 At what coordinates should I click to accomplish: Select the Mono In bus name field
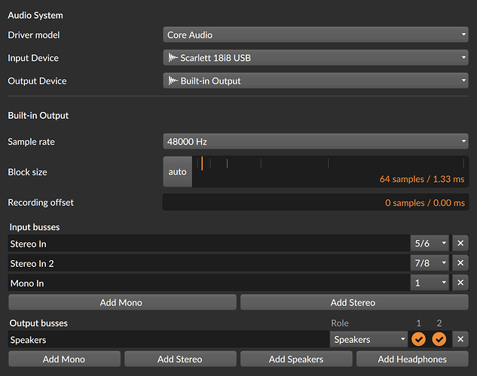[209, 283]
